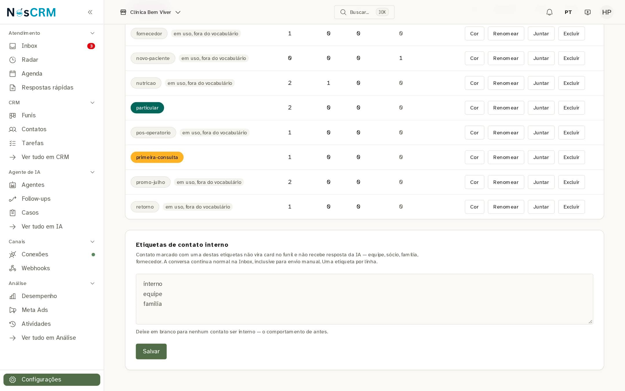625x391 pixels.
Task: Open Tarefas checklist icon
Action: pos(12,143)
